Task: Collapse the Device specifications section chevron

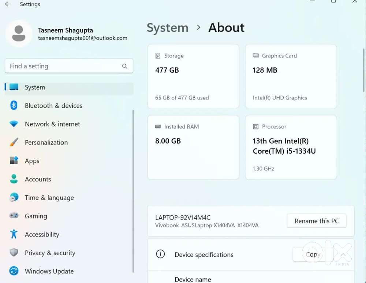Action: (343, 254)
